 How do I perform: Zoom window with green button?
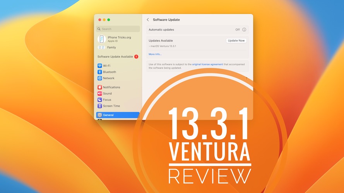[109, 20]
